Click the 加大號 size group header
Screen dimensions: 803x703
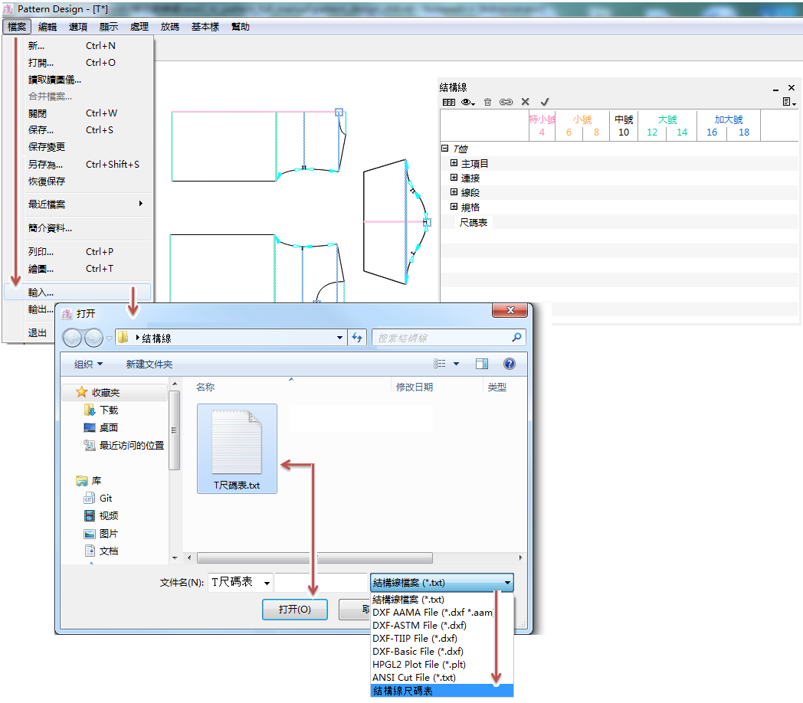point(728,119)
